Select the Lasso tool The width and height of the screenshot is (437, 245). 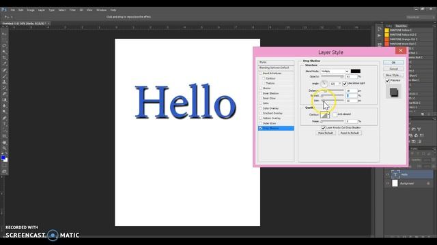4,46
